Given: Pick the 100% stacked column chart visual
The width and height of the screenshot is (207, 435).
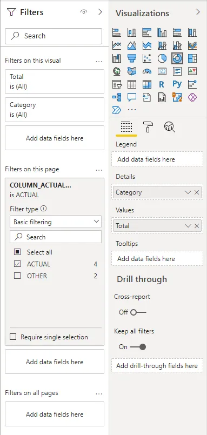Looking at the screenshot, I should (x=192, y=32).
